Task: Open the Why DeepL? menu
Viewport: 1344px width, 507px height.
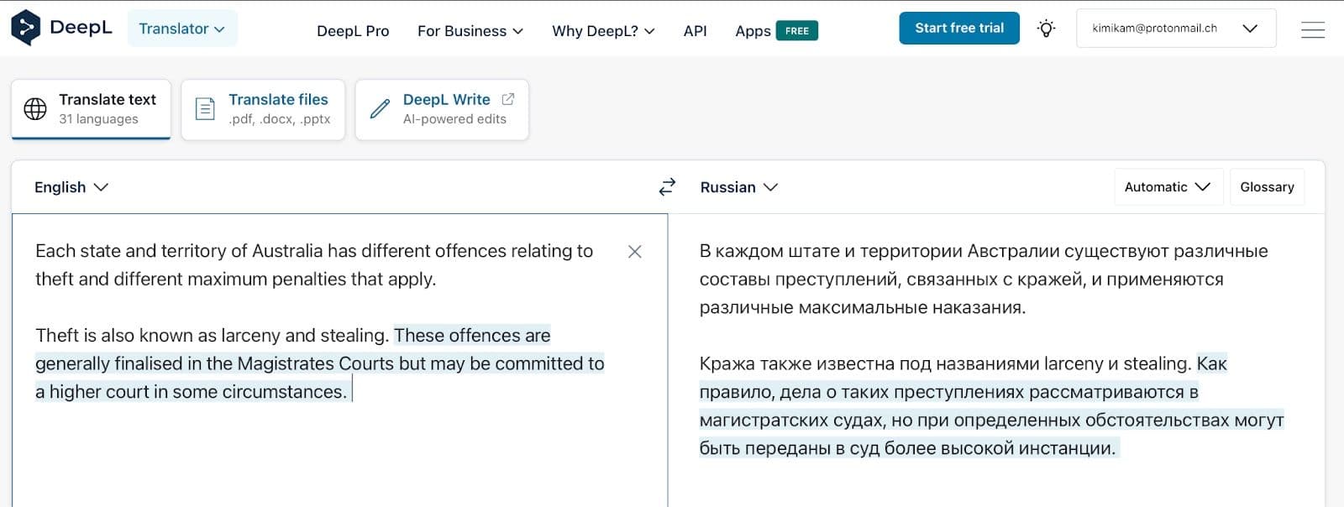Action: tap(602, 31)
